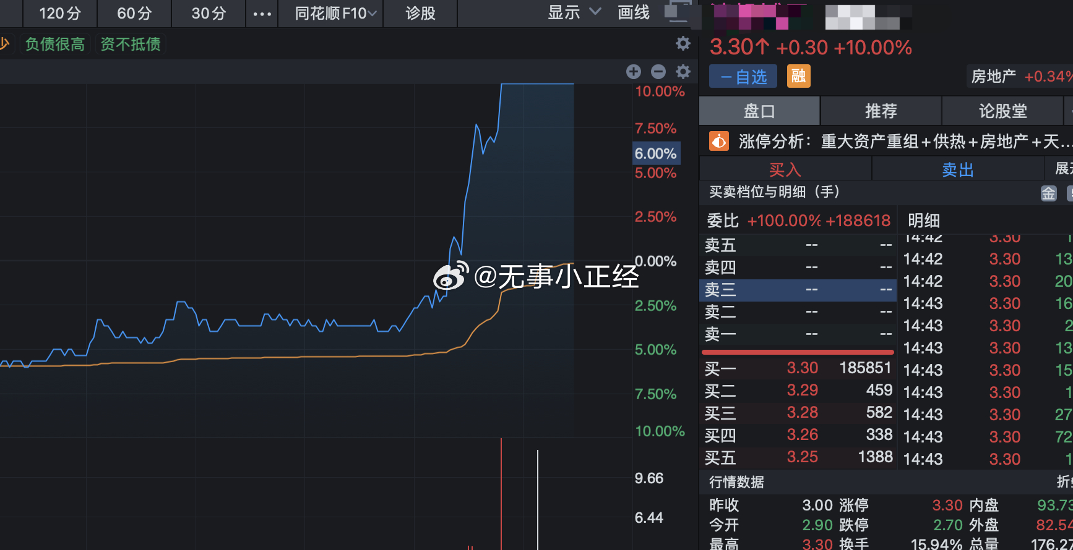The height and width of the screenshot is (550, 1073).
Task: Select the 推荐 tab
Action: coord(881,111)
